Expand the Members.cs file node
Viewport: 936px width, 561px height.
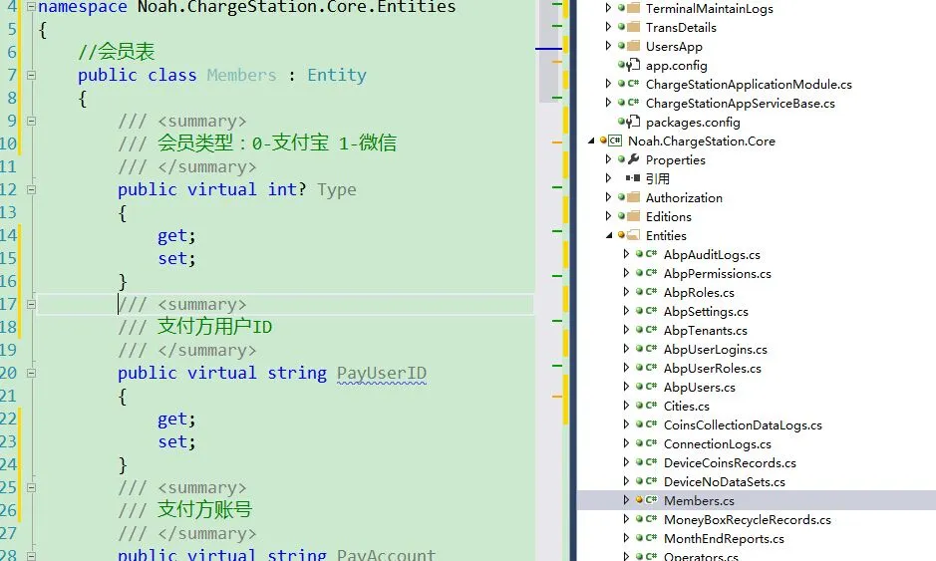tap(626, 500)
